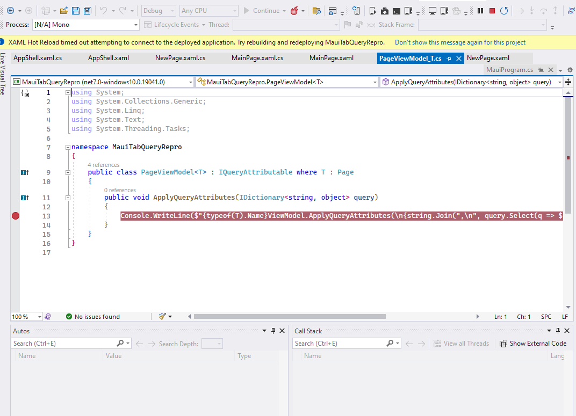576x416 pixels.
Task: Pause debugging with Break All icon
Action: (479, 10)
